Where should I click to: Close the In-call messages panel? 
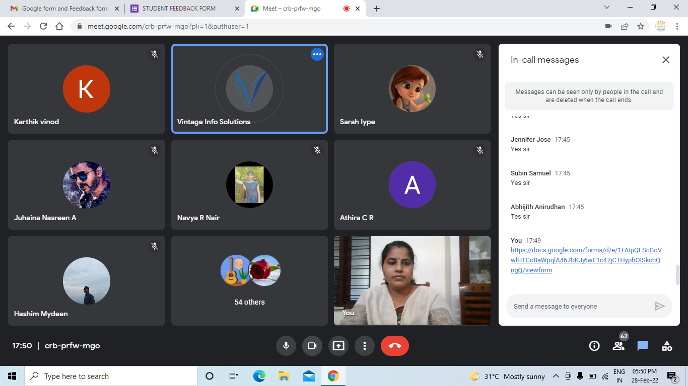point(666,60)
